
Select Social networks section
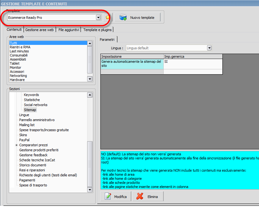tap(36, 105)
